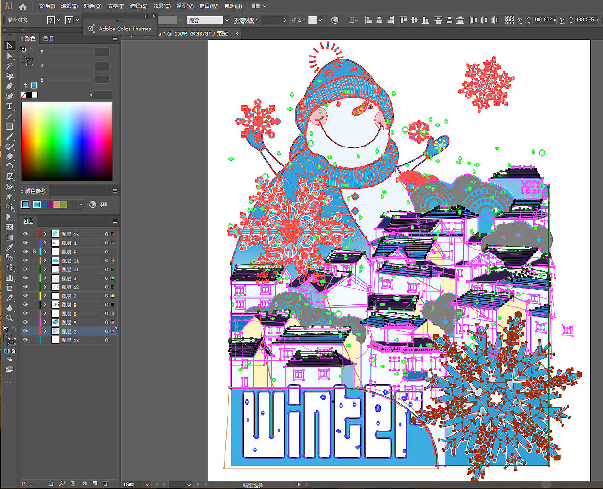
Task: Activate the Type tool
Action: tap(9, 106)
